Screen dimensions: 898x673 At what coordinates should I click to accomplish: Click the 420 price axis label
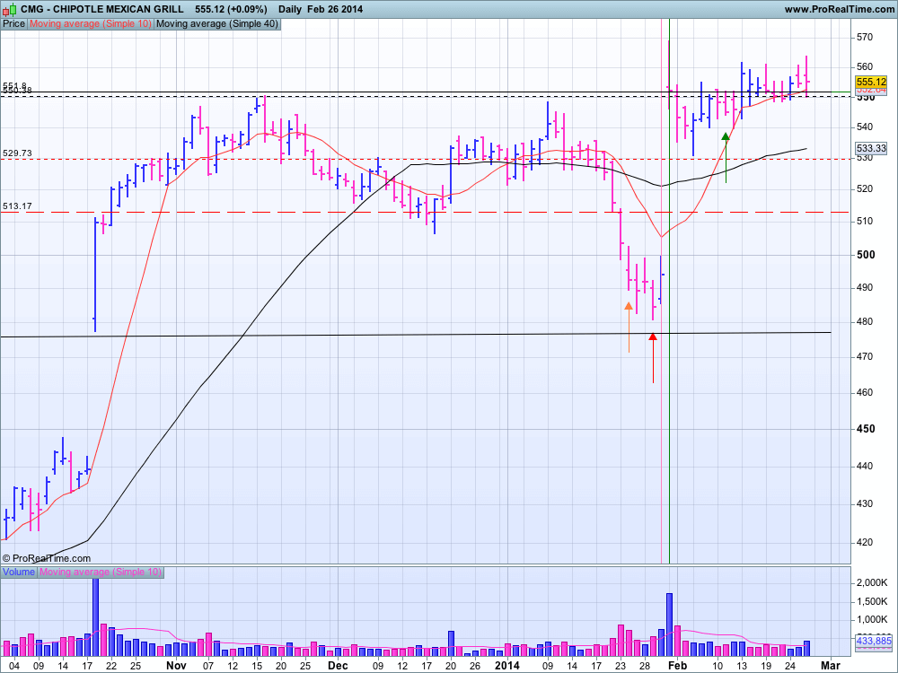tap(864, 542)
